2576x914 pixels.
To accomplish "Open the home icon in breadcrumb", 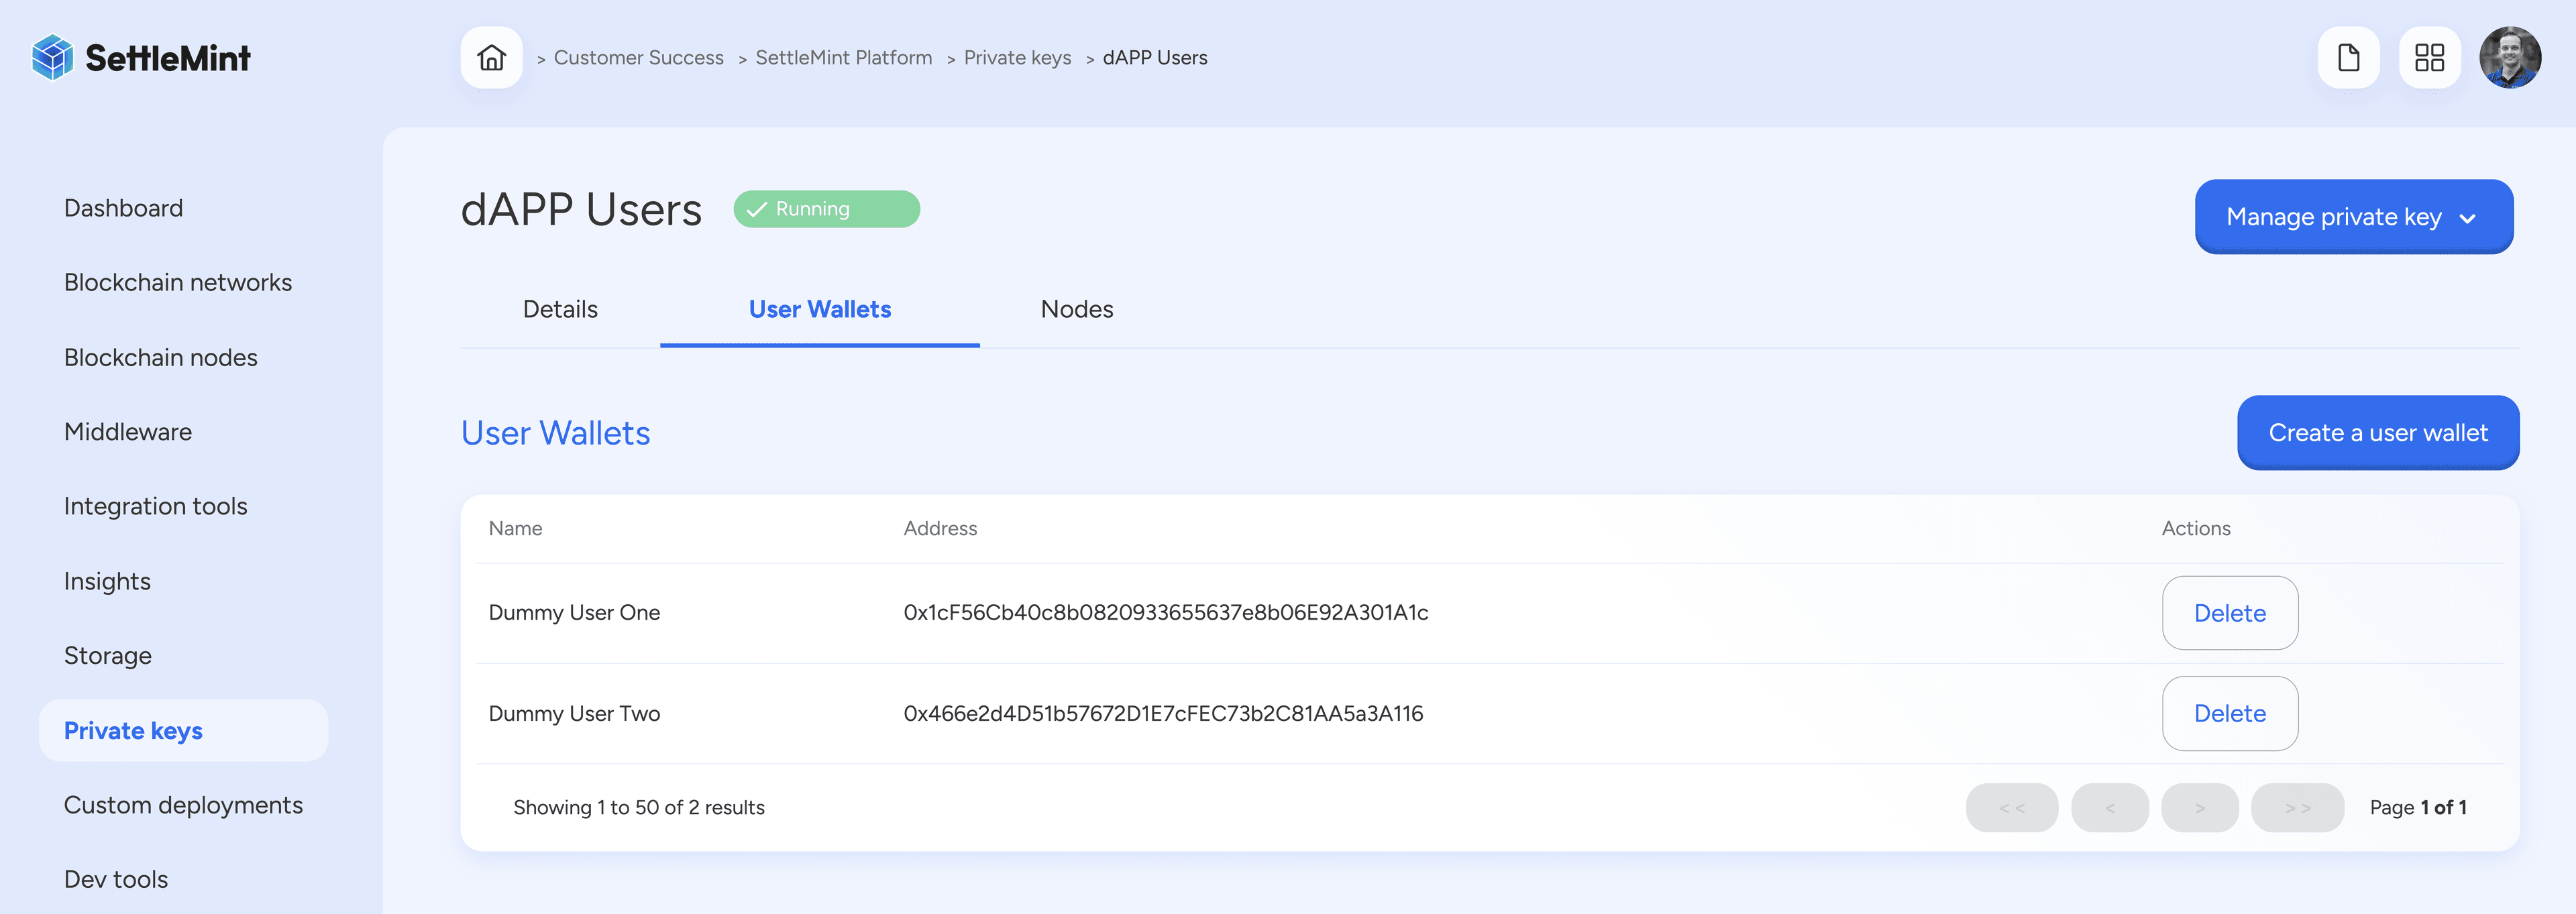I will (491, 57).
